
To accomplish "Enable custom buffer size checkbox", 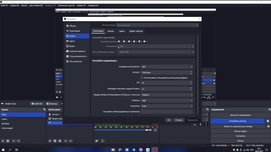I will (x=142, y=78).
